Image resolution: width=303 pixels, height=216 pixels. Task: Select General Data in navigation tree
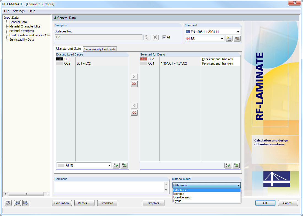[18, 22]
